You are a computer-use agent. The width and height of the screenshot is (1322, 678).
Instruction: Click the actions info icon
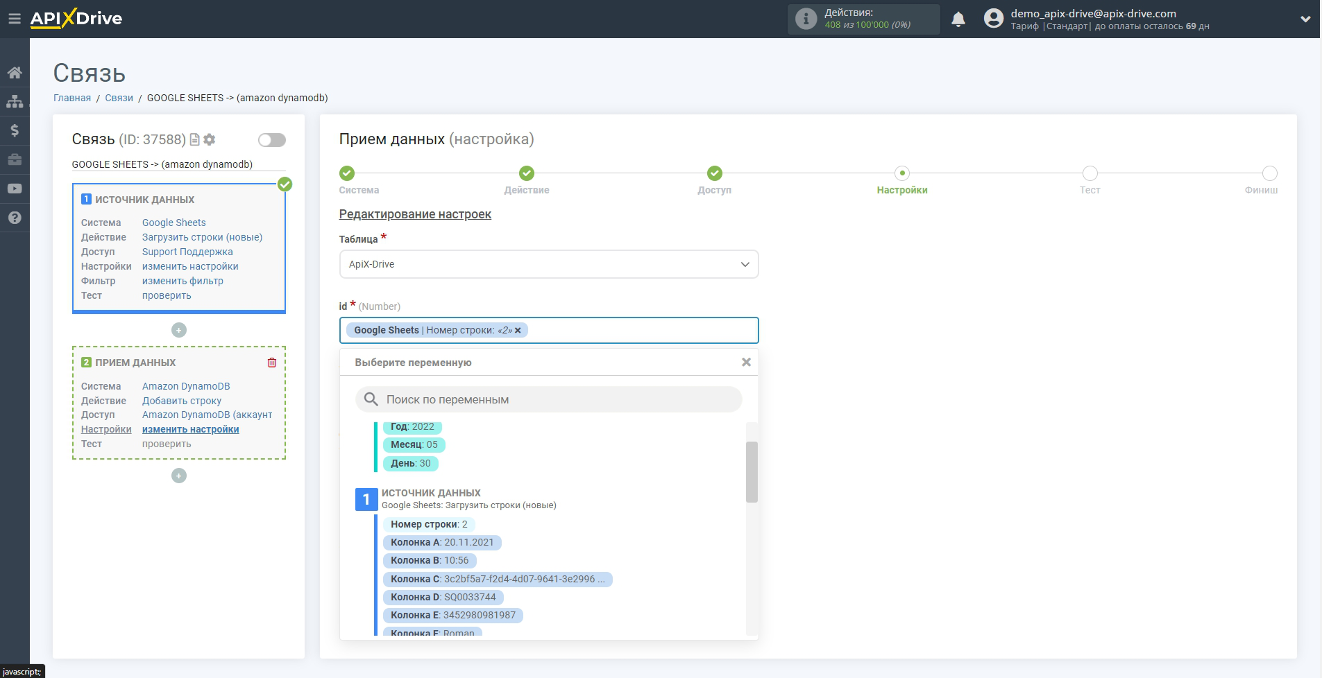806,19
